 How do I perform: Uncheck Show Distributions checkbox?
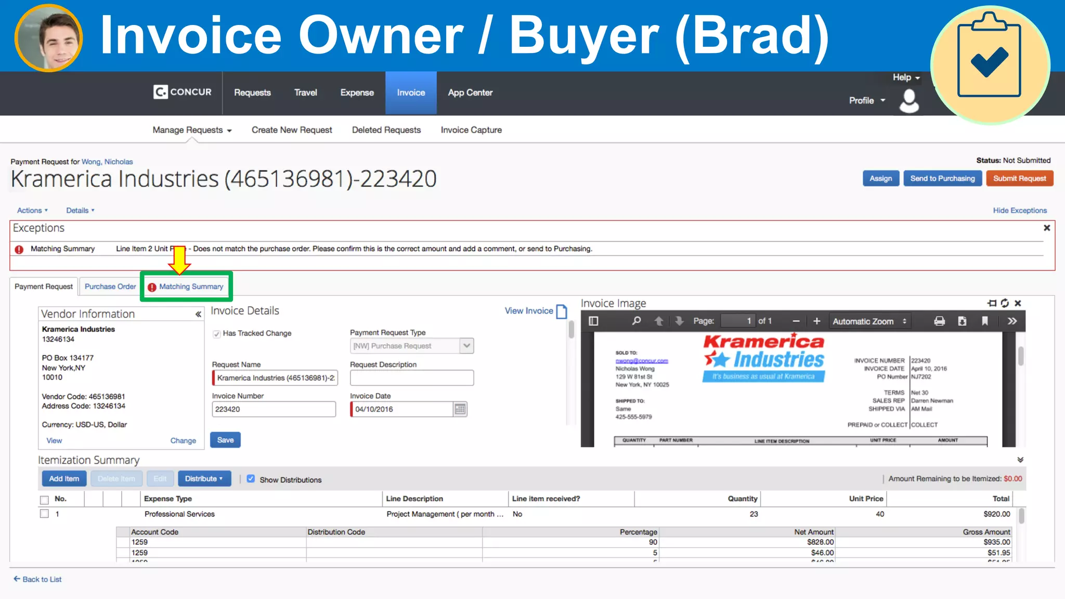click(x=251, y=479)
